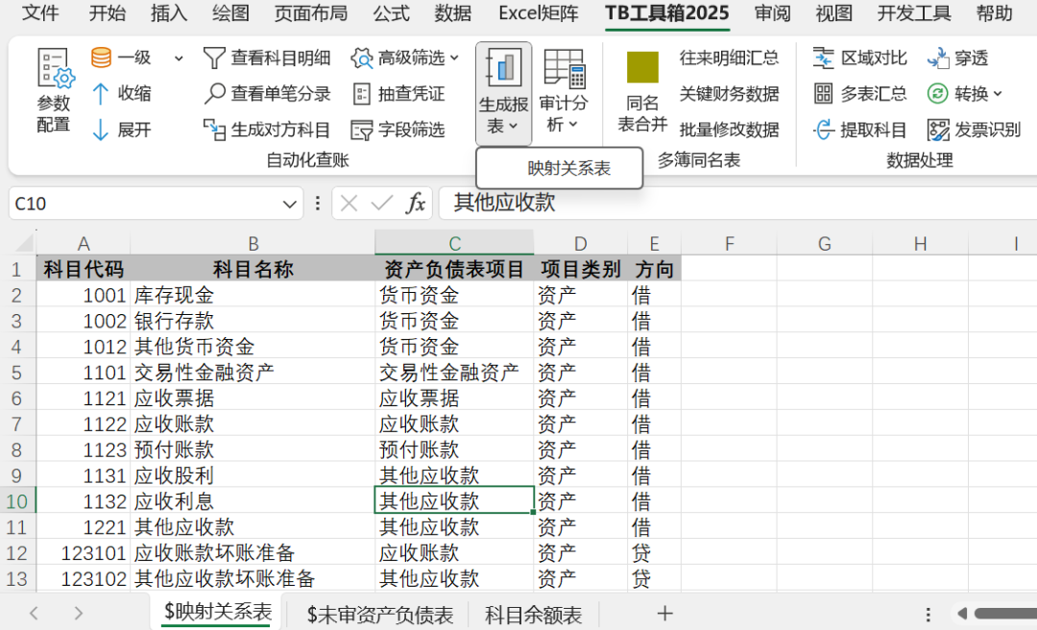1037x630 pixels.
Task: Expand the Name Box dropdown
Action: point(290,203)
